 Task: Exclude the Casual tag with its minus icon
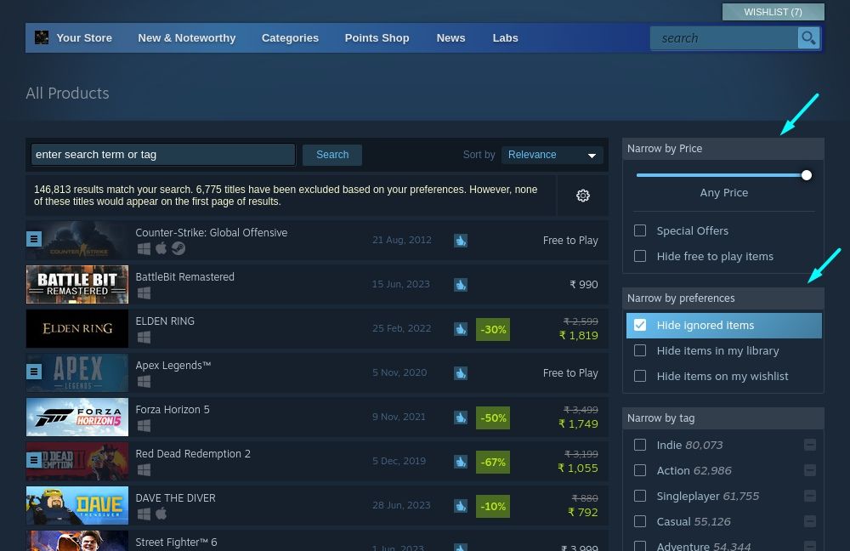point(810,521)
